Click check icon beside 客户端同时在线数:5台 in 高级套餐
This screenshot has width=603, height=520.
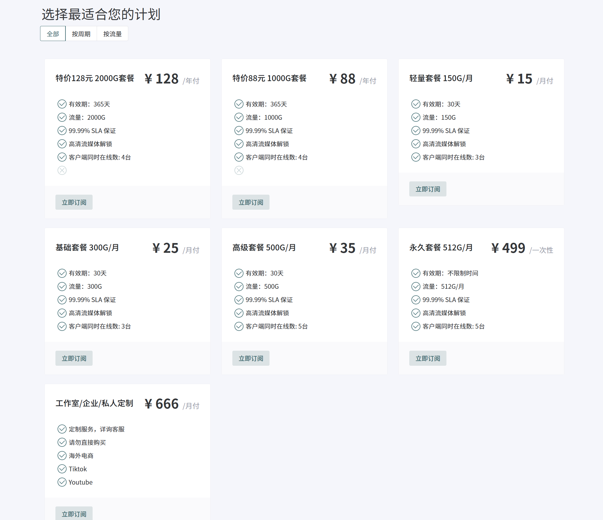[239, 326]
